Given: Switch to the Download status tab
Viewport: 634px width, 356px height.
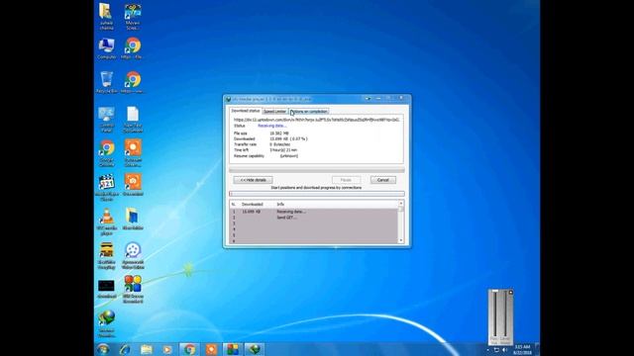Looking at the screenshot, I should [246, 111].
